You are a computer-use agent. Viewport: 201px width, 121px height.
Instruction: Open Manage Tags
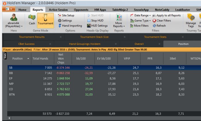click(x=191, y=21)
